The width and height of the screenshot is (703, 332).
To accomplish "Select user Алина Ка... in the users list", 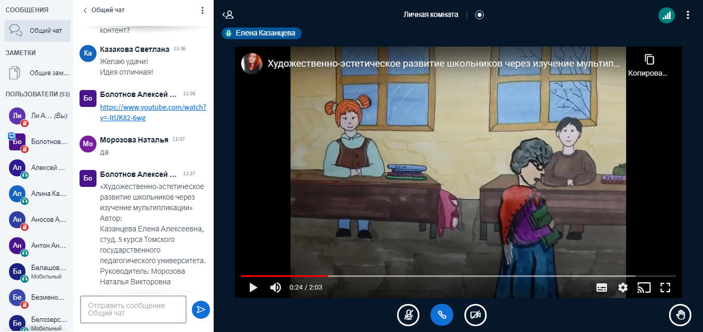I will (38, 194).
